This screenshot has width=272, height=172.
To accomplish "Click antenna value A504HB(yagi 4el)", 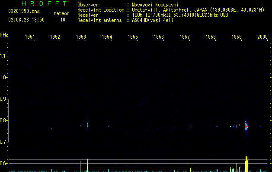I will tap(153, 20).
